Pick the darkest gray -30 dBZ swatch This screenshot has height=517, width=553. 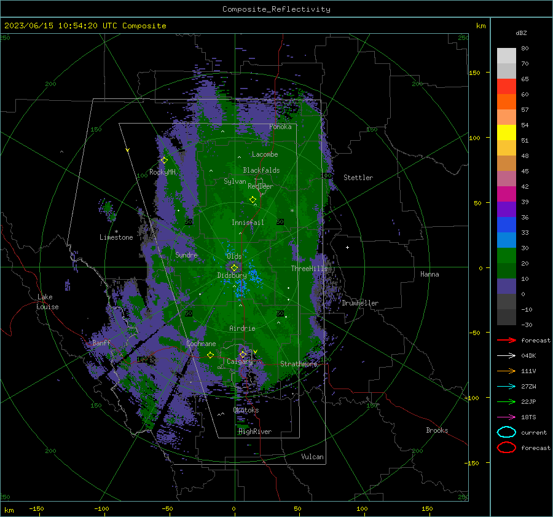point(506,317)
